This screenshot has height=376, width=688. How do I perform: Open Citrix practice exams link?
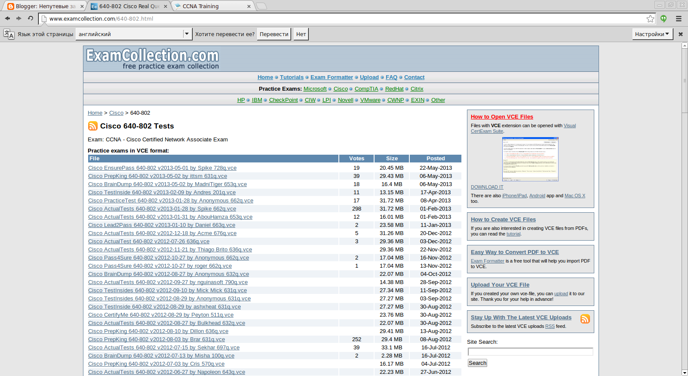417,89
